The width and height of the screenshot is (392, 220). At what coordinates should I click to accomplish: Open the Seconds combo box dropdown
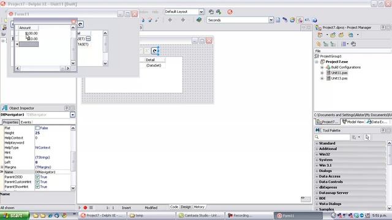(271, 20)
